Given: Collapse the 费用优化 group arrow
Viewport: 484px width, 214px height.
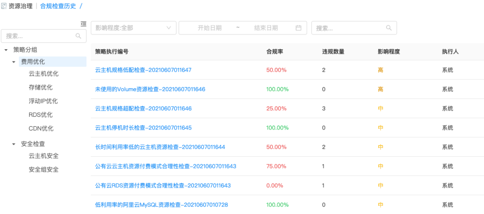Looking at the screenshot, I should [13, 62].
